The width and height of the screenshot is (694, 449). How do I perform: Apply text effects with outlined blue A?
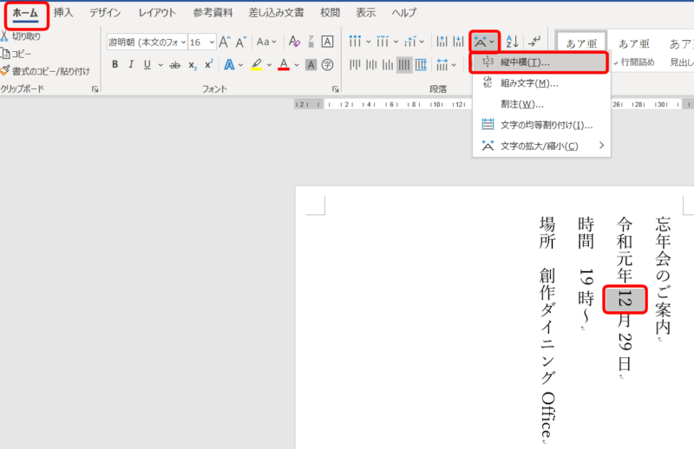pyautogui.click(x=229, y=65)
